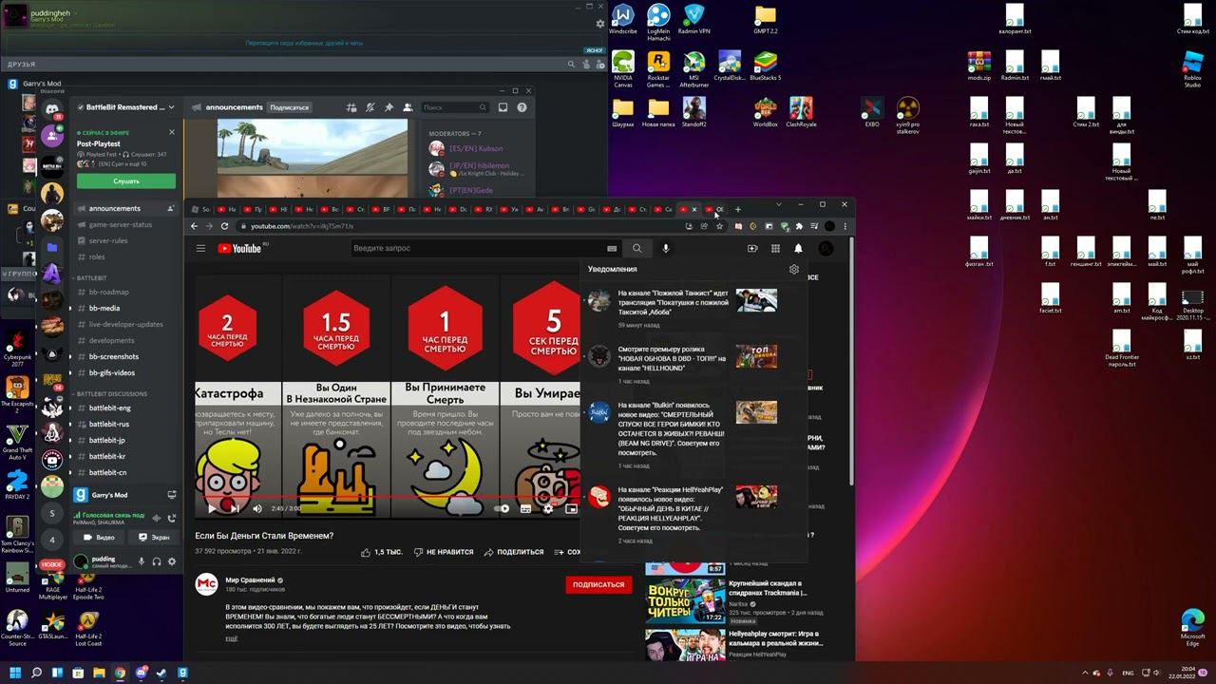Viewport: 1216px width, 684px height.
Task: Click the YouTube logo
Action: 239,248
